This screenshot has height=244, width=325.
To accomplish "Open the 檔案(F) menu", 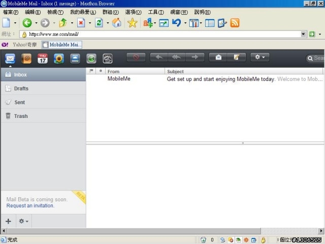I will tap(11, 12).
